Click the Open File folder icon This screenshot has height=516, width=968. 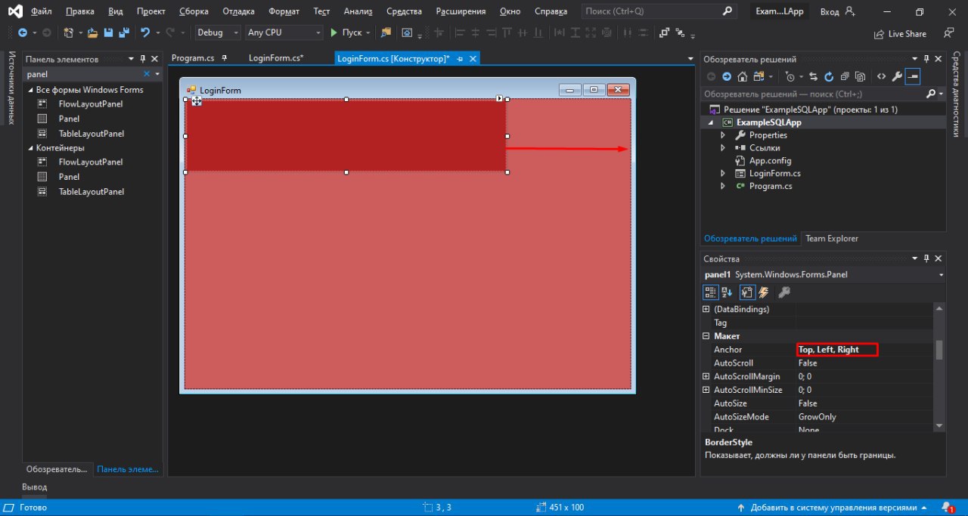click(x=92, y=33)
